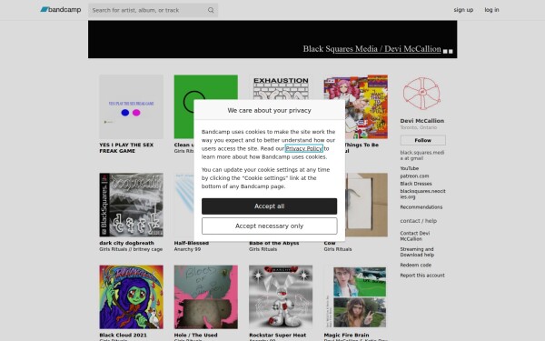Open the dark city dogbreath cover

pos(131,205)
